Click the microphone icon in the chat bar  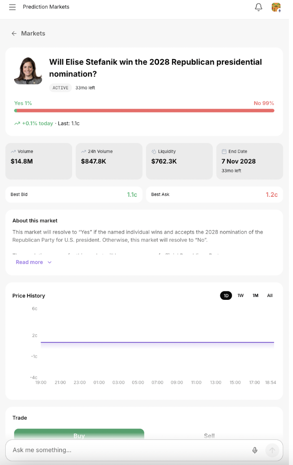point(255,450)
